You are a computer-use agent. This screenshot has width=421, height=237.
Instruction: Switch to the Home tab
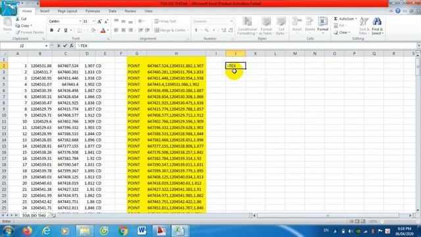point(27,11)
